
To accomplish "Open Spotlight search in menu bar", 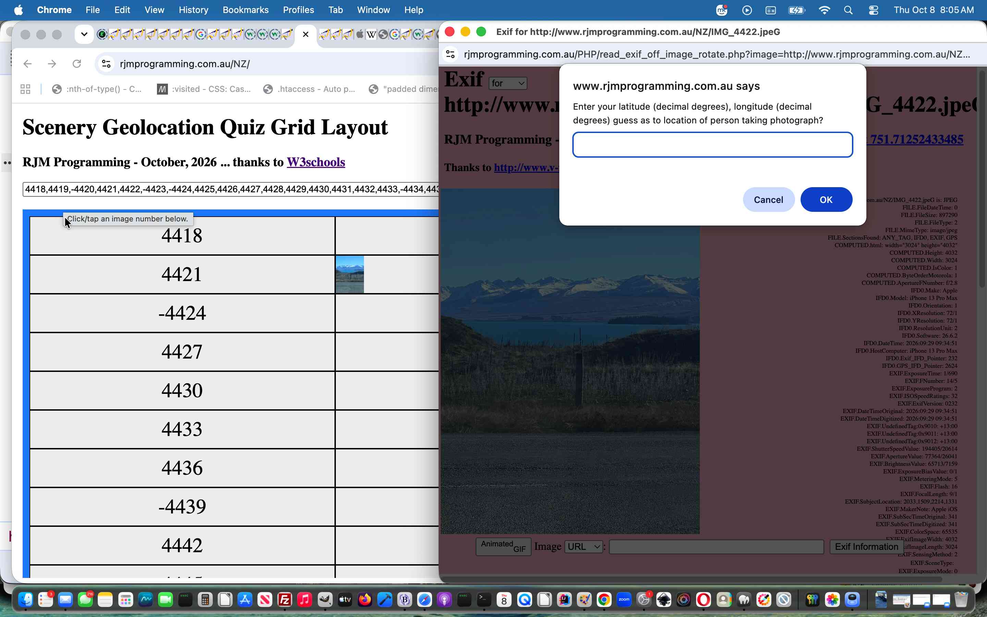I will [848, 10].
